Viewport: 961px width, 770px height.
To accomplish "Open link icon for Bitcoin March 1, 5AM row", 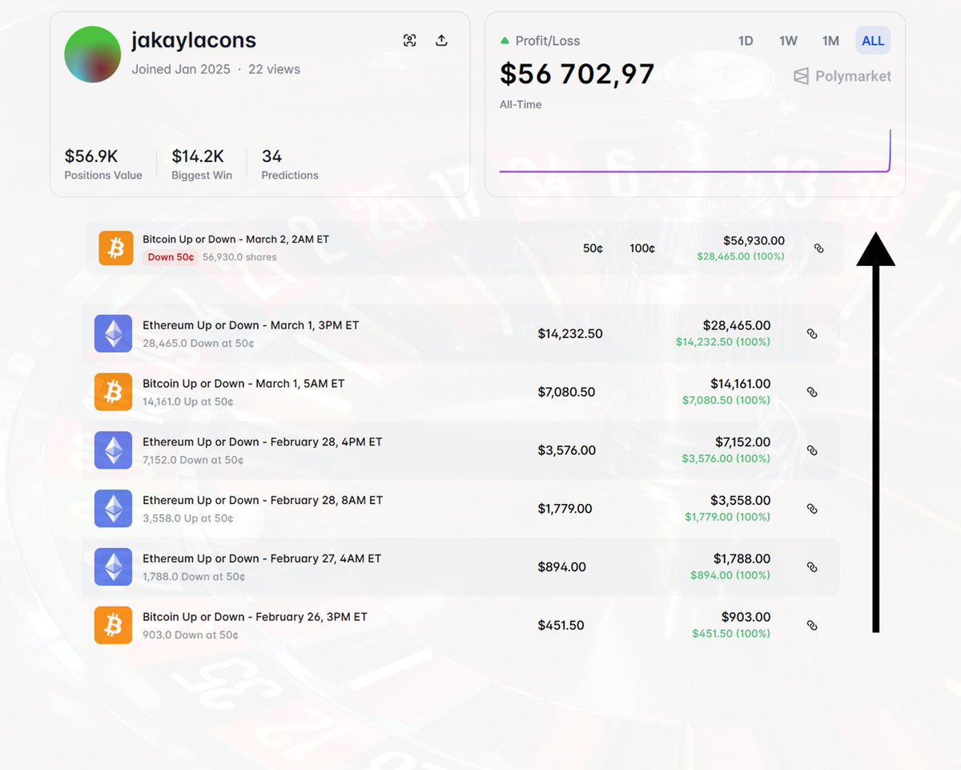I will click(x=812, y=392).
